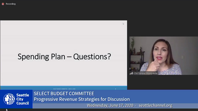Open the seattlechannel.org link

coord(155,105)
